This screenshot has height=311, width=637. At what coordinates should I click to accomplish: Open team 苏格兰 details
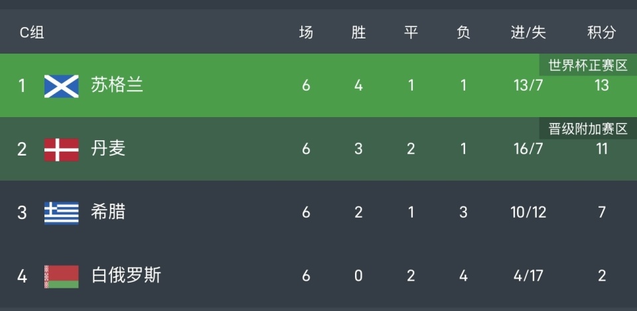(x=117, y=85)
